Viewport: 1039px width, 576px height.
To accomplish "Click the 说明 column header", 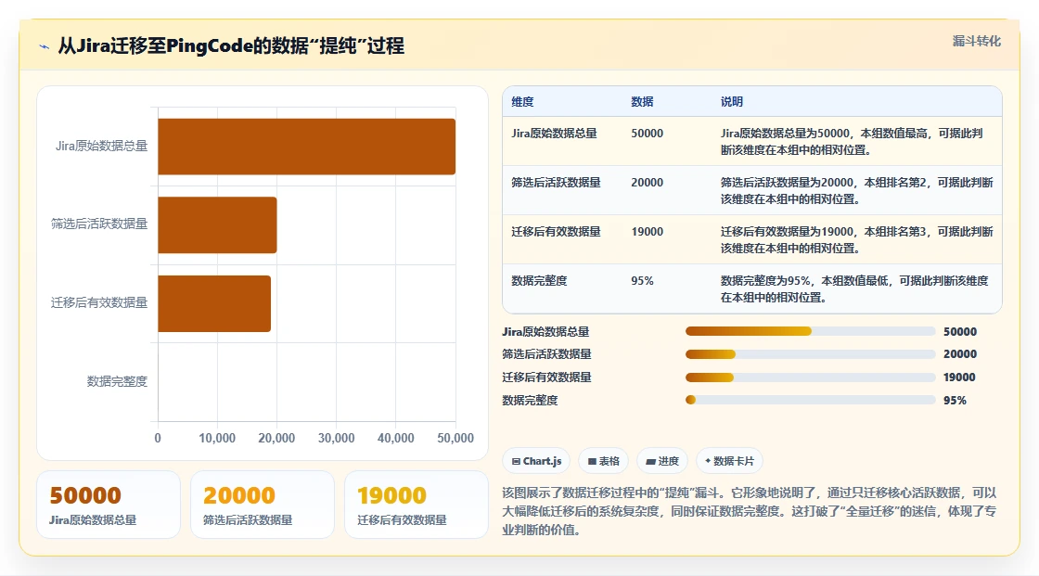I will [732, 101].
